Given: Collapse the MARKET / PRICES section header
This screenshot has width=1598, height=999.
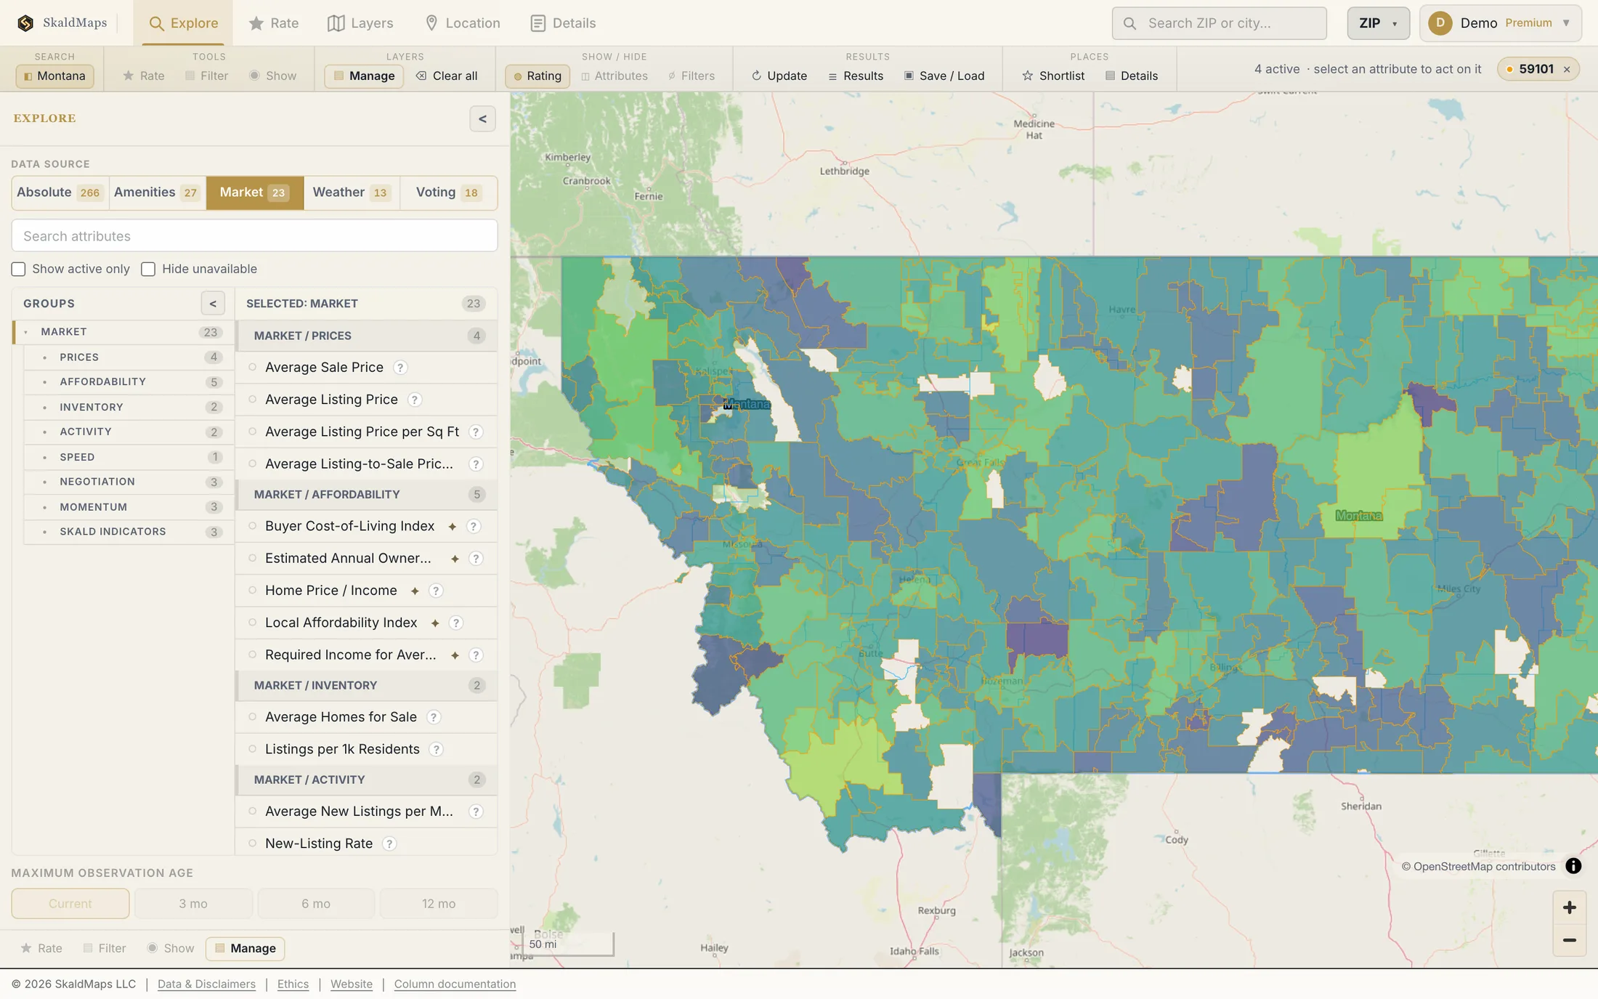Looking at the screenshot, I should [x=366, y=336].
